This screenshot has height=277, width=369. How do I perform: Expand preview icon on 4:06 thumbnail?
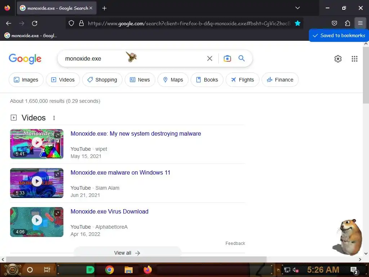pos(57,213)
